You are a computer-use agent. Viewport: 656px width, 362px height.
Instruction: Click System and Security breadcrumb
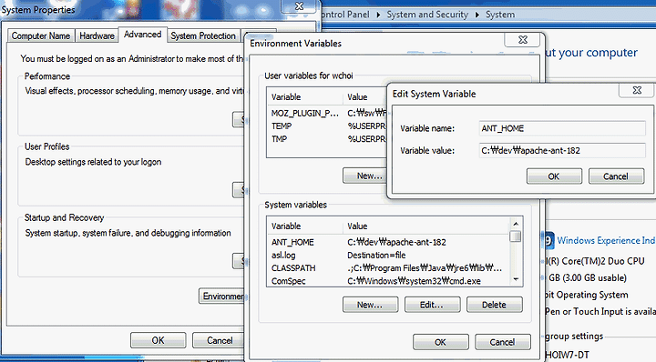pos(427,15)
